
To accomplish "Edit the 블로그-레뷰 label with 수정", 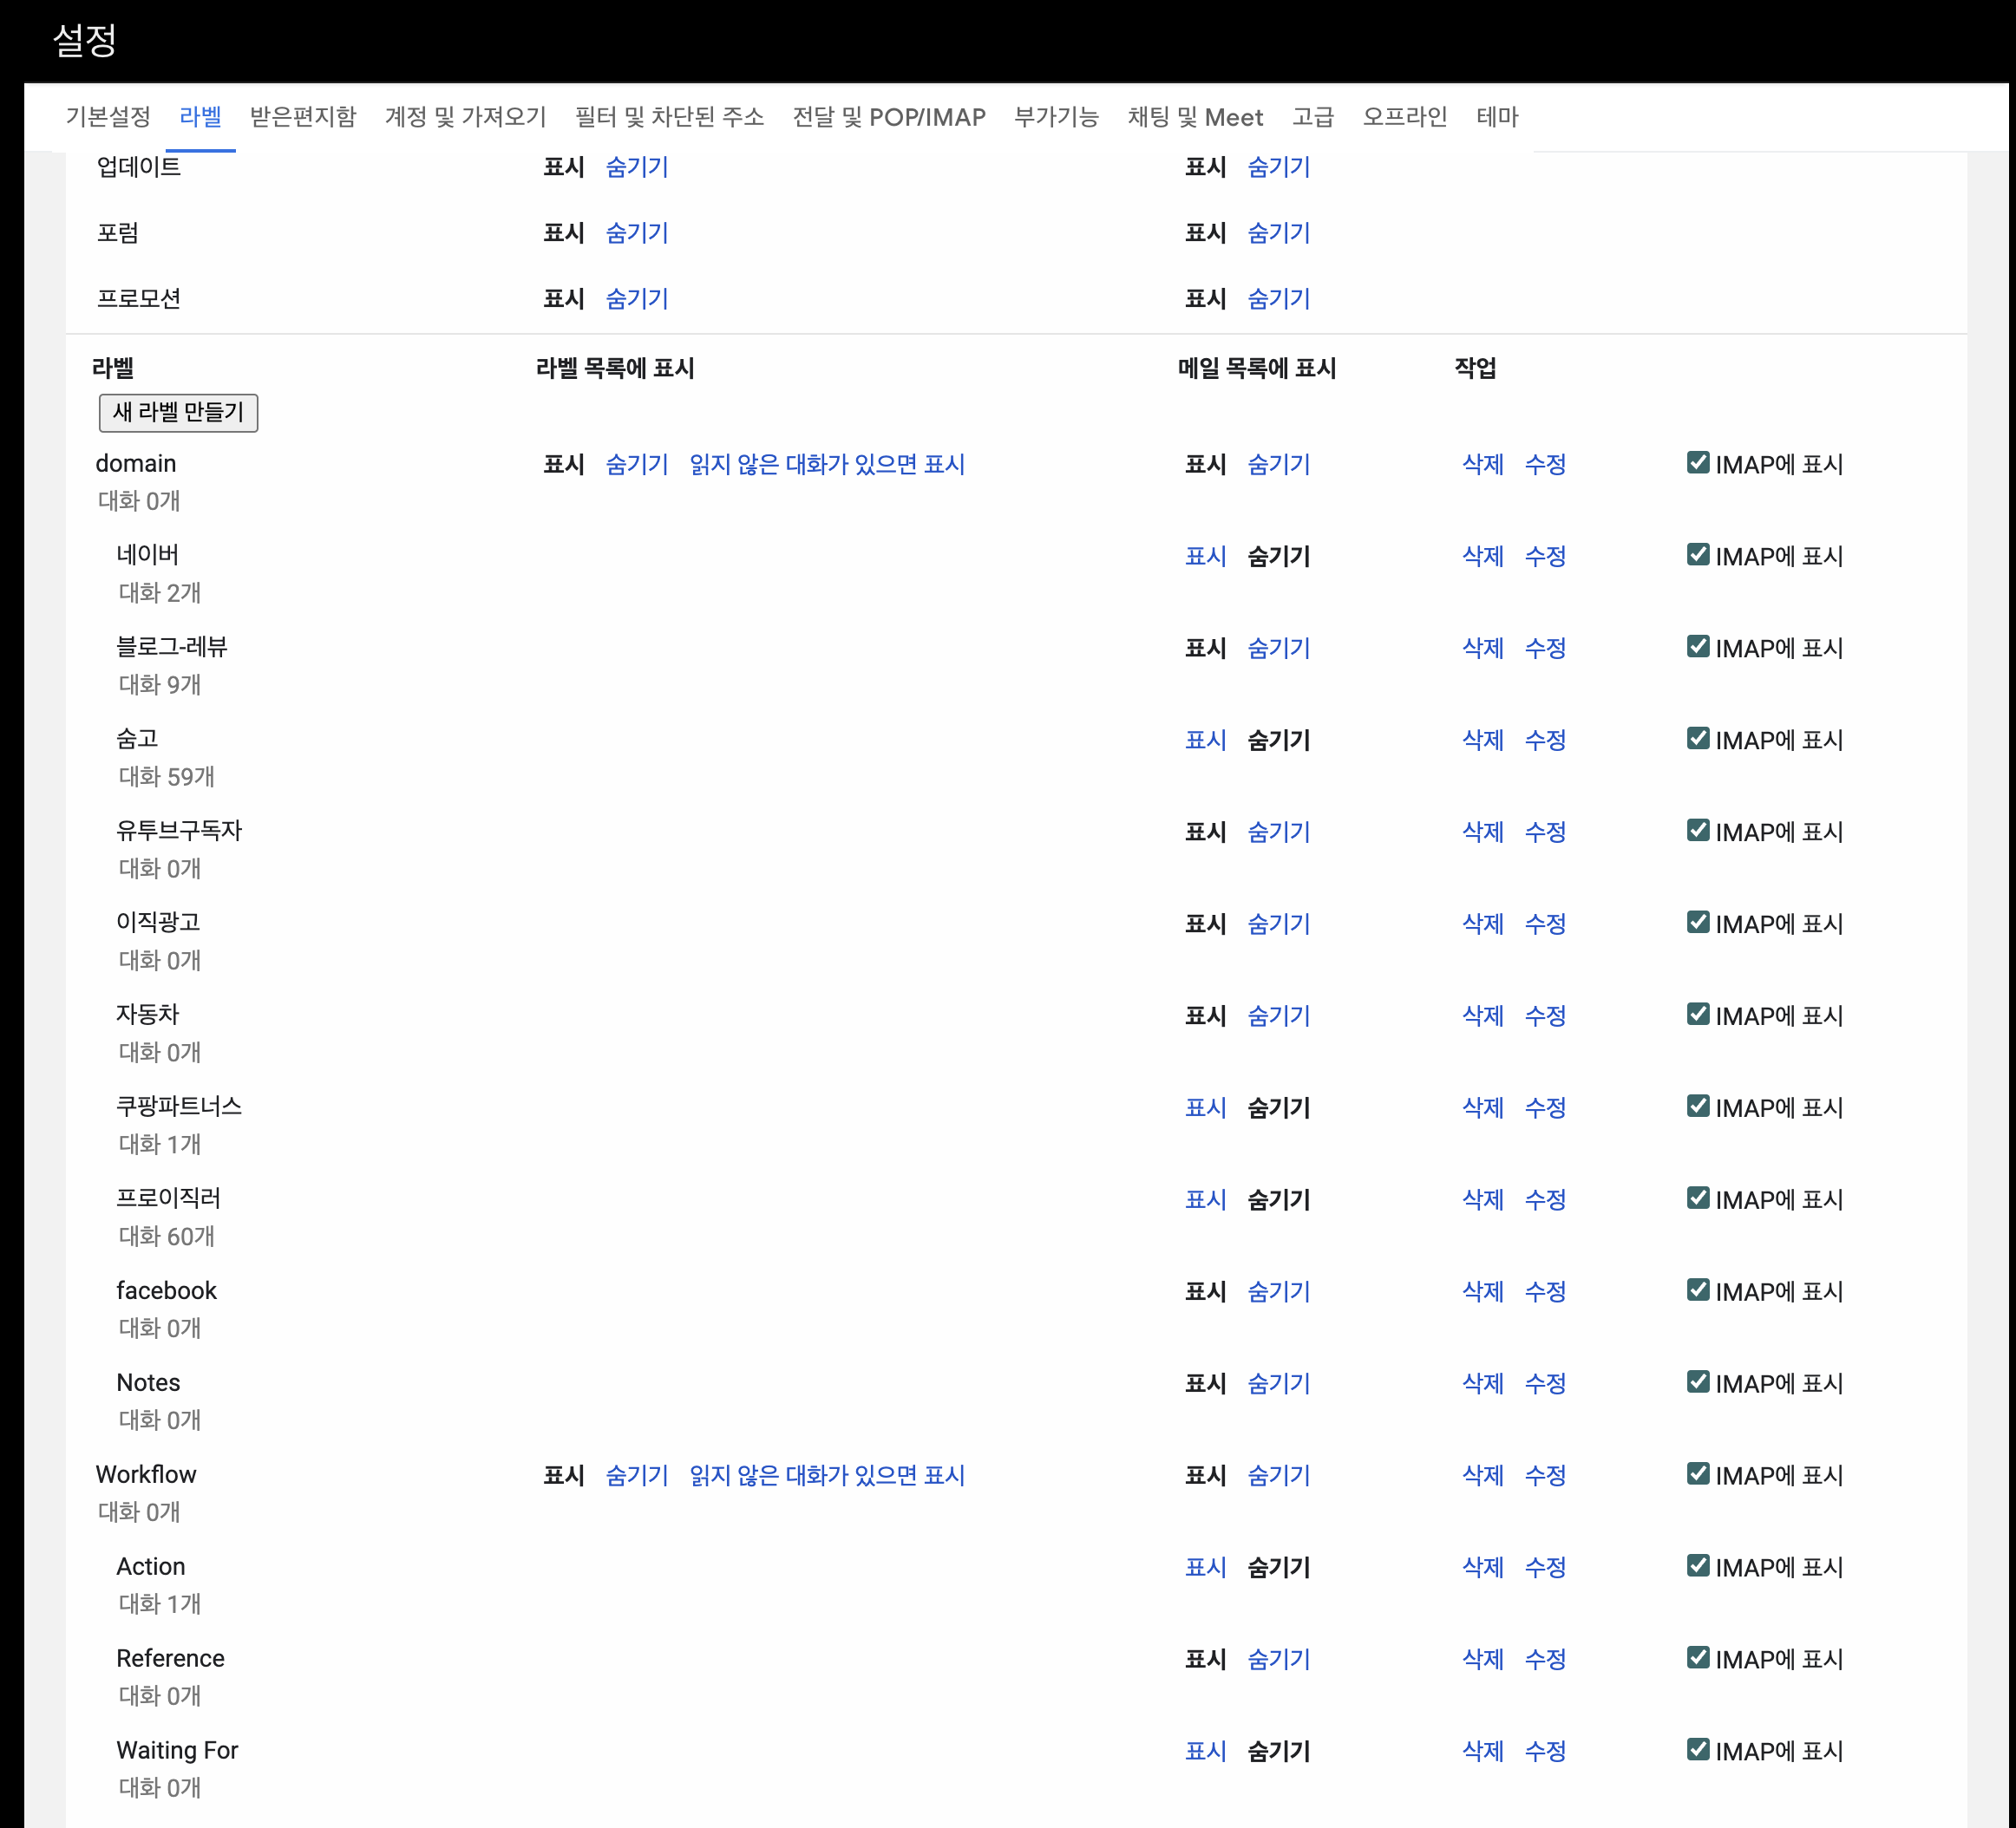I will pyautogui.click(x=1544, y=648).
